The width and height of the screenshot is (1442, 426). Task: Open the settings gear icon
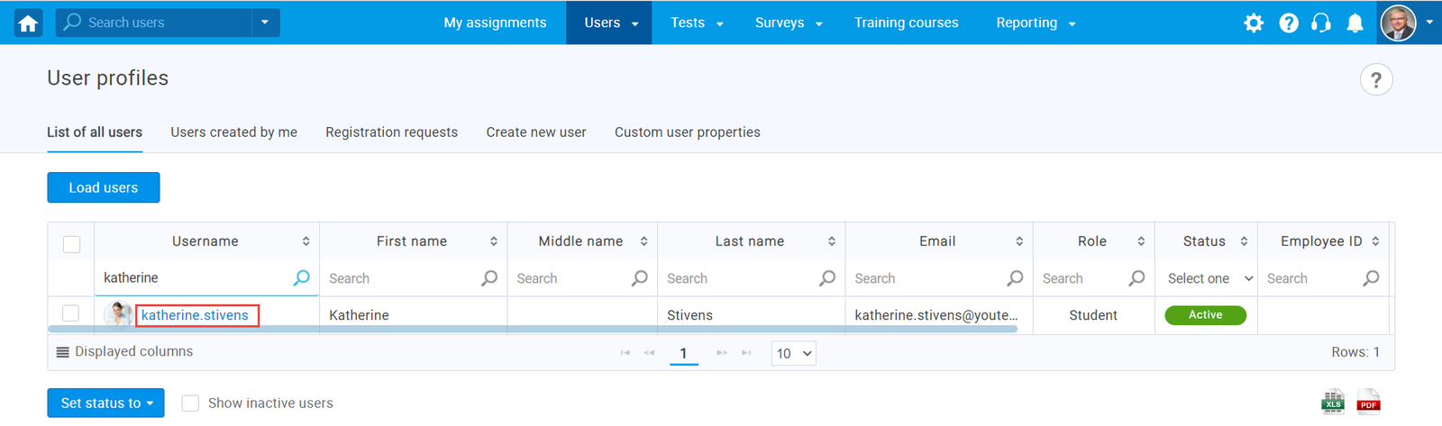tap(1254, 23)
